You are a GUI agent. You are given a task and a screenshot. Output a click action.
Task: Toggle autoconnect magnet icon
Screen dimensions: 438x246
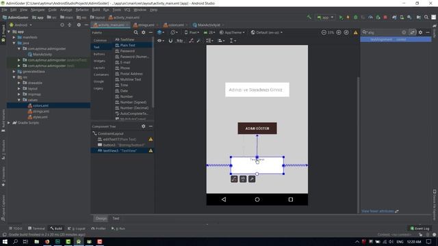pos(170,41)
